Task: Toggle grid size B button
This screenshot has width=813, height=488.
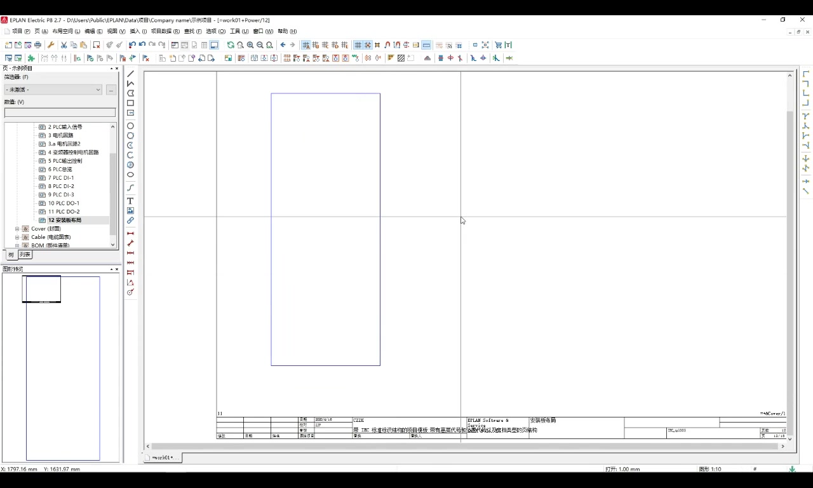Action: pos(316,45)
